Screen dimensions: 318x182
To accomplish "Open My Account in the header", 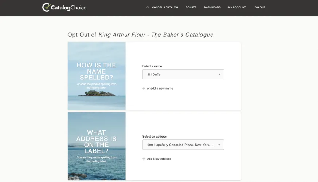I will [237, 7].
